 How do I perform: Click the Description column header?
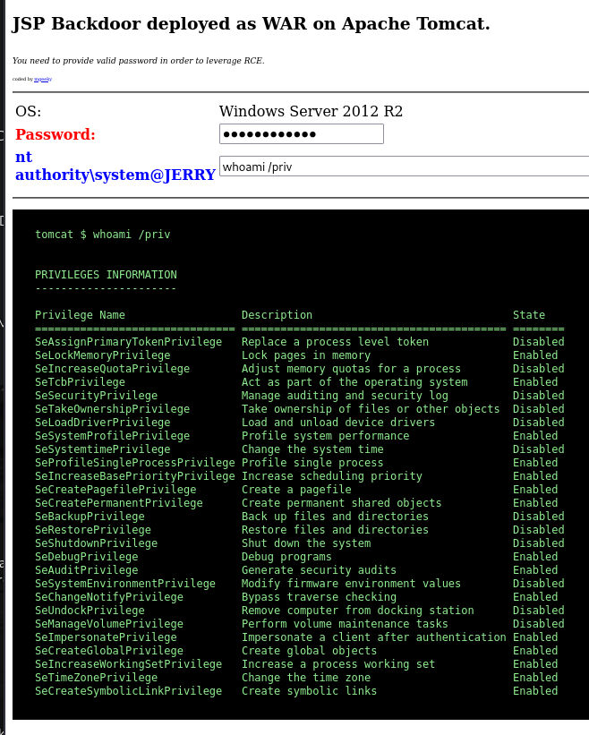coord(277,315)
